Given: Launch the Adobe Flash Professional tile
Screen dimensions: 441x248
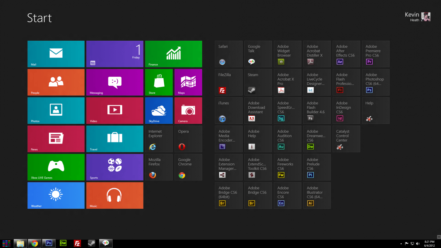Looking at the screenshot, I should click(x=346, y=82).
